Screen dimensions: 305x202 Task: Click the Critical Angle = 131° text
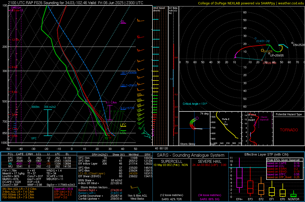pos(195,104)
